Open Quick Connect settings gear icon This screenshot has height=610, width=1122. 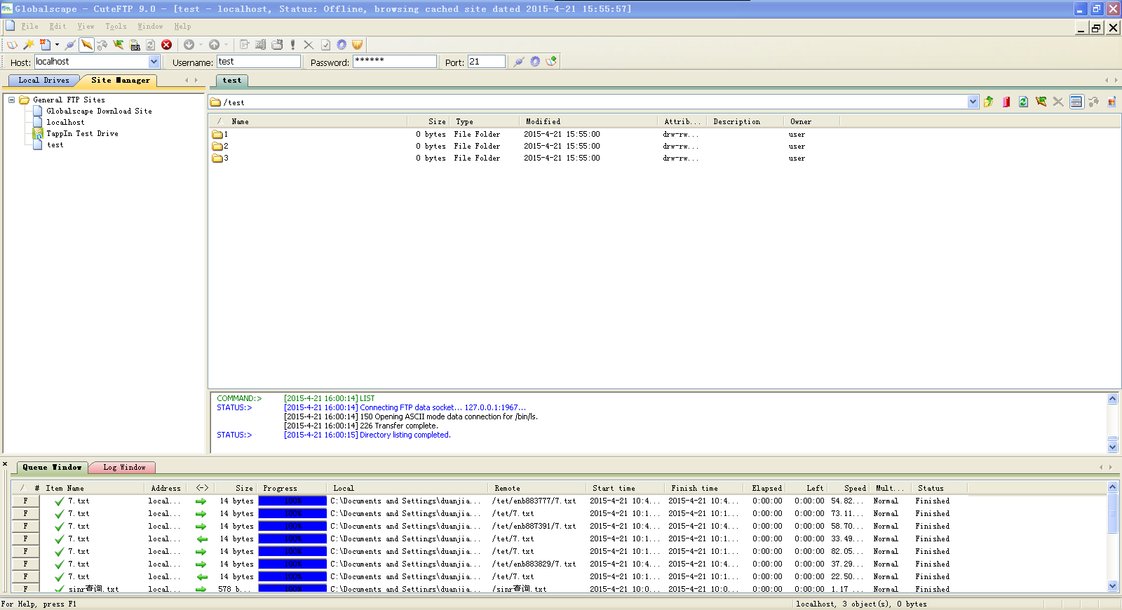click(535, 62)
